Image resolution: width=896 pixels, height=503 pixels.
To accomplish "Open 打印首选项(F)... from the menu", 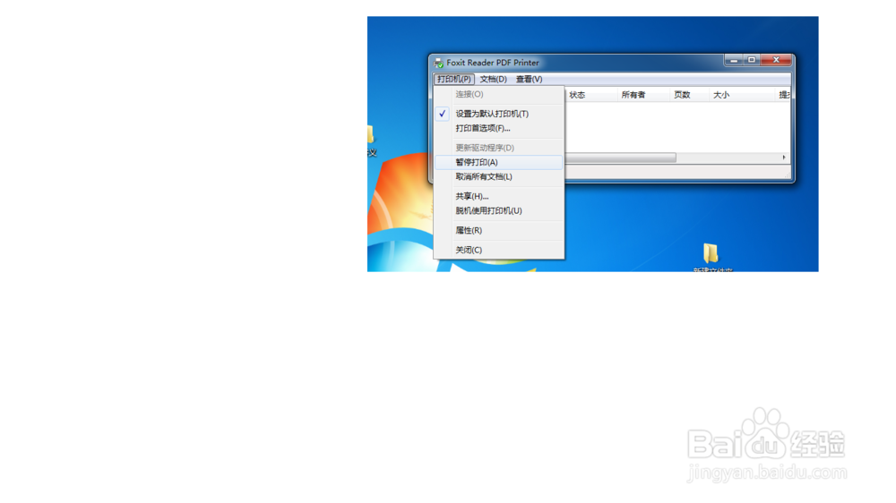I will tap(499, 128).
